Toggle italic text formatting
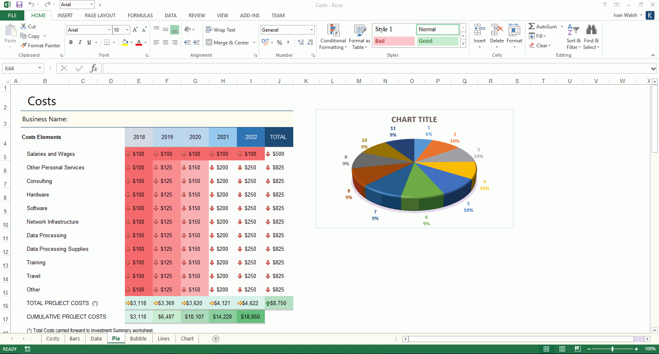This screenshot has width=659, height=354. [x=80, y=42]
